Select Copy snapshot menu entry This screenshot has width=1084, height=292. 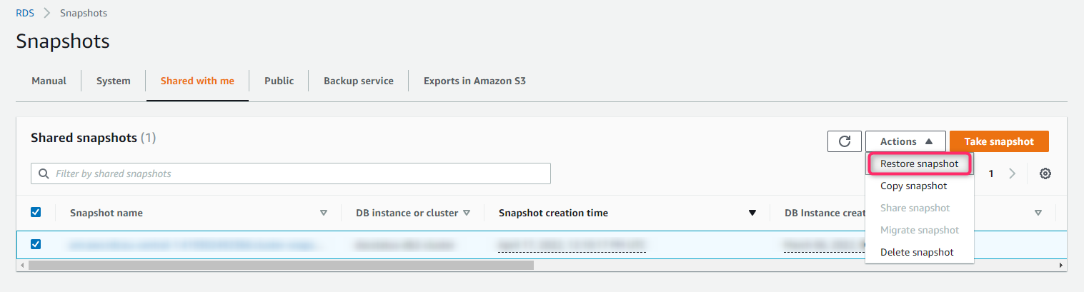[913, 186]
